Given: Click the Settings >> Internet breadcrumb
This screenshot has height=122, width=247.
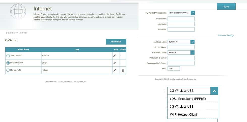Looking at the screenshot, I should [x=16, y=33].
